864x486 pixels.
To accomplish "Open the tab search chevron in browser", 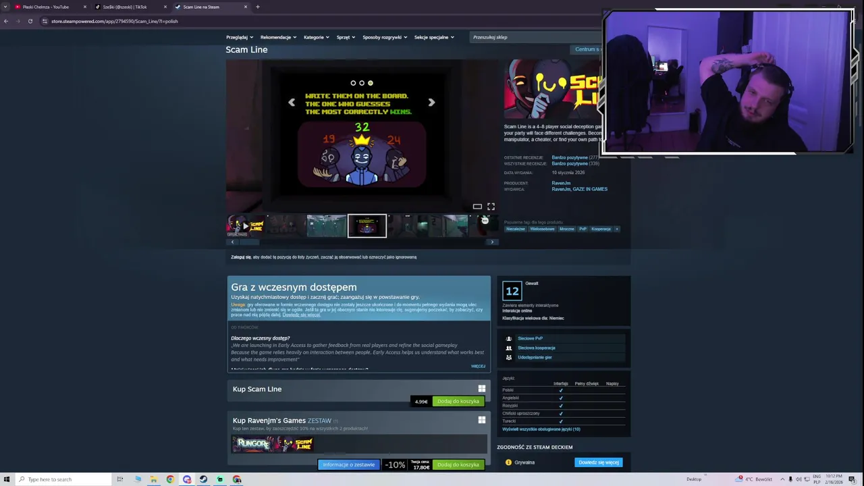I will pyautogui.click(x=6, y=7).
